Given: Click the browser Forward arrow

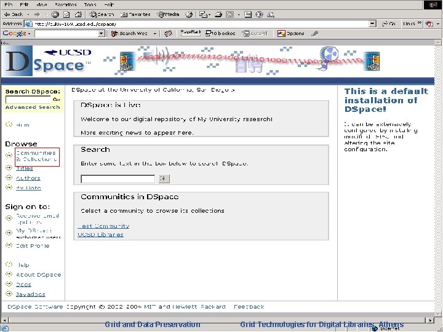Looking at the screenshot, I should (37, 14).
